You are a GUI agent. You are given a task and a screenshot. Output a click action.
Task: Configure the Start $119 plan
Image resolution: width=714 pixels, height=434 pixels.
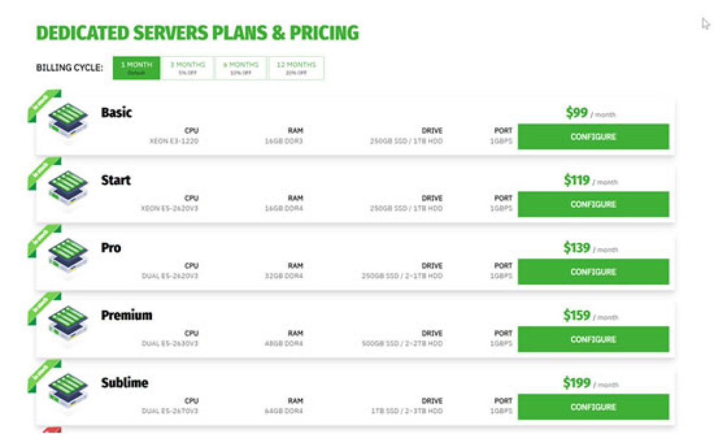pos(593,204)
